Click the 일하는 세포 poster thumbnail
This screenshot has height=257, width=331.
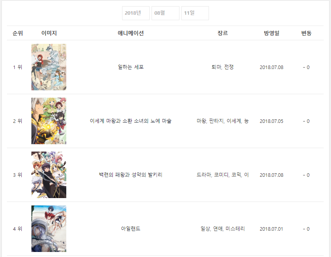pyautogui.click(x=49, y=67)
